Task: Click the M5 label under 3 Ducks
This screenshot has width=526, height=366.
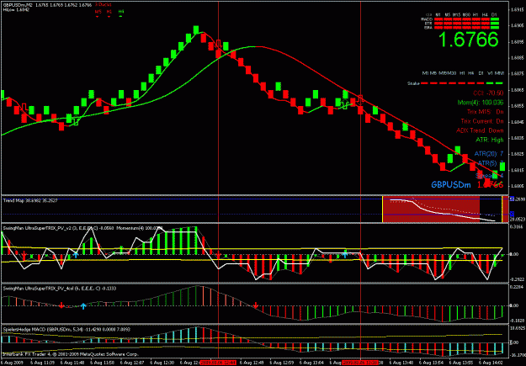Action: pyautogui.click(x=98, y=12)
